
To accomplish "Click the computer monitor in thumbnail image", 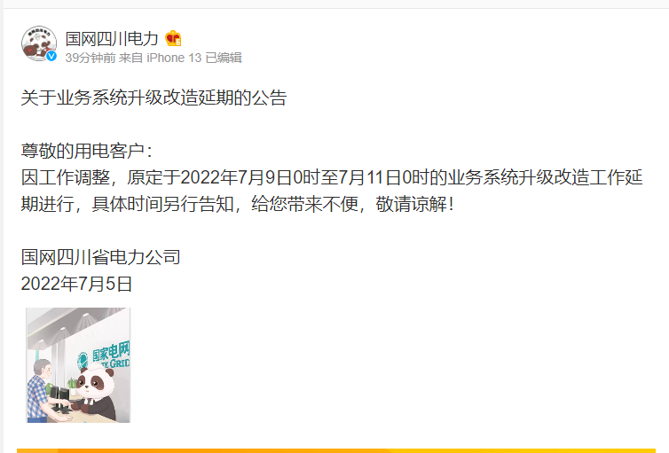I will (x=60, y=398).
